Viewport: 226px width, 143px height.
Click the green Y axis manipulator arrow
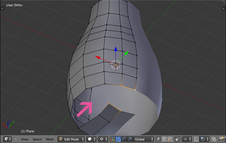127,53
